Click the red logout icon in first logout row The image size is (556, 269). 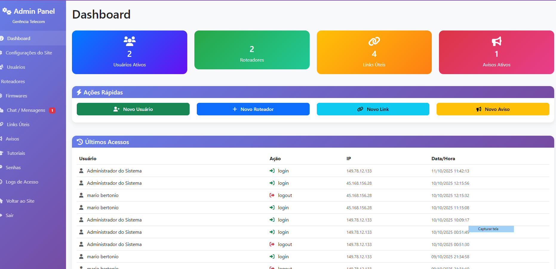tap(272, 195)
